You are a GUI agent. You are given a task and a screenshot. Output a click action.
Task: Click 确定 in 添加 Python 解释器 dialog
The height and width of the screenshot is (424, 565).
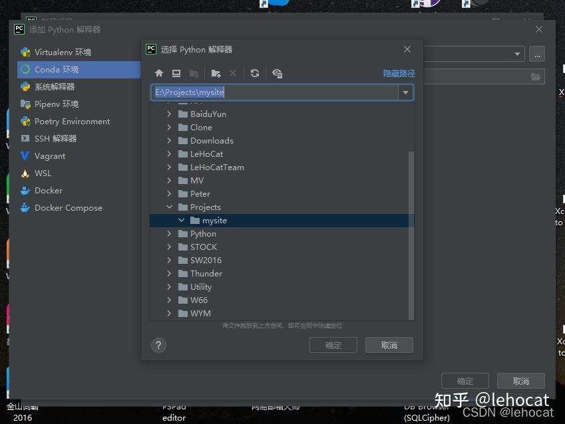click(465, 381)
